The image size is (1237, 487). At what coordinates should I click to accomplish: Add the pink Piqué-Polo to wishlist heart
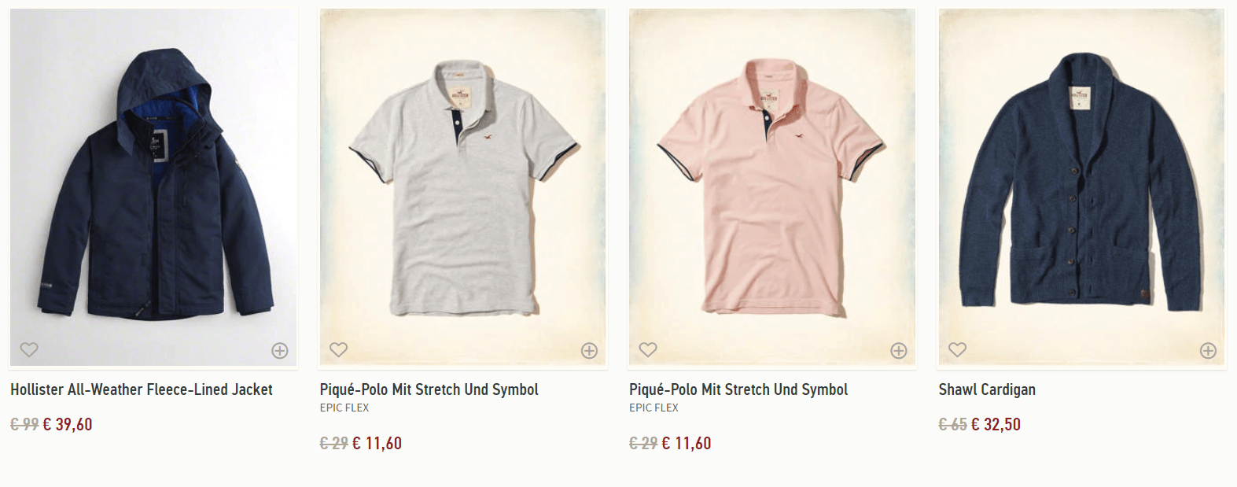pyautogui.click(x=648, y=349)
